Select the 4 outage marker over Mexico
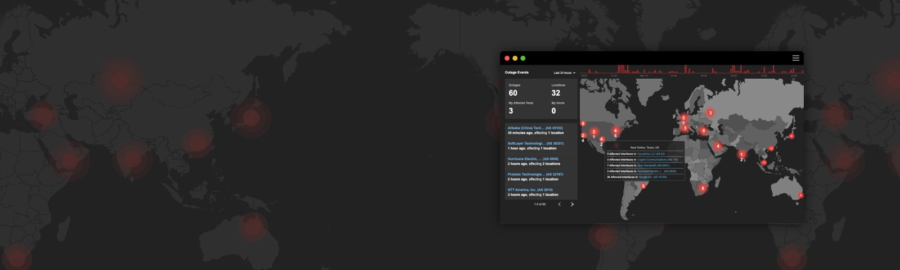 [x=601, y=139]
